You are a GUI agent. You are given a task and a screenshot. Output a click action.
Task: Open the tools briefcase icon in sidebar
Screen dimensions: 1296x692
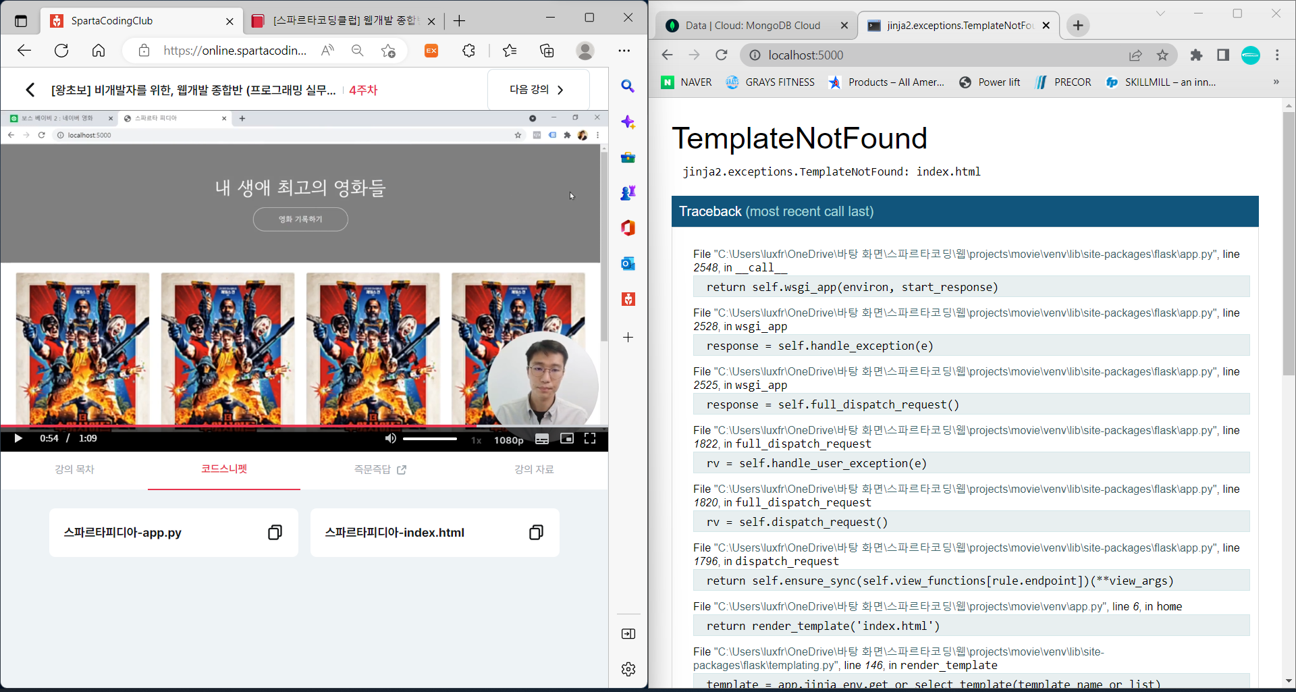point(628,157)
